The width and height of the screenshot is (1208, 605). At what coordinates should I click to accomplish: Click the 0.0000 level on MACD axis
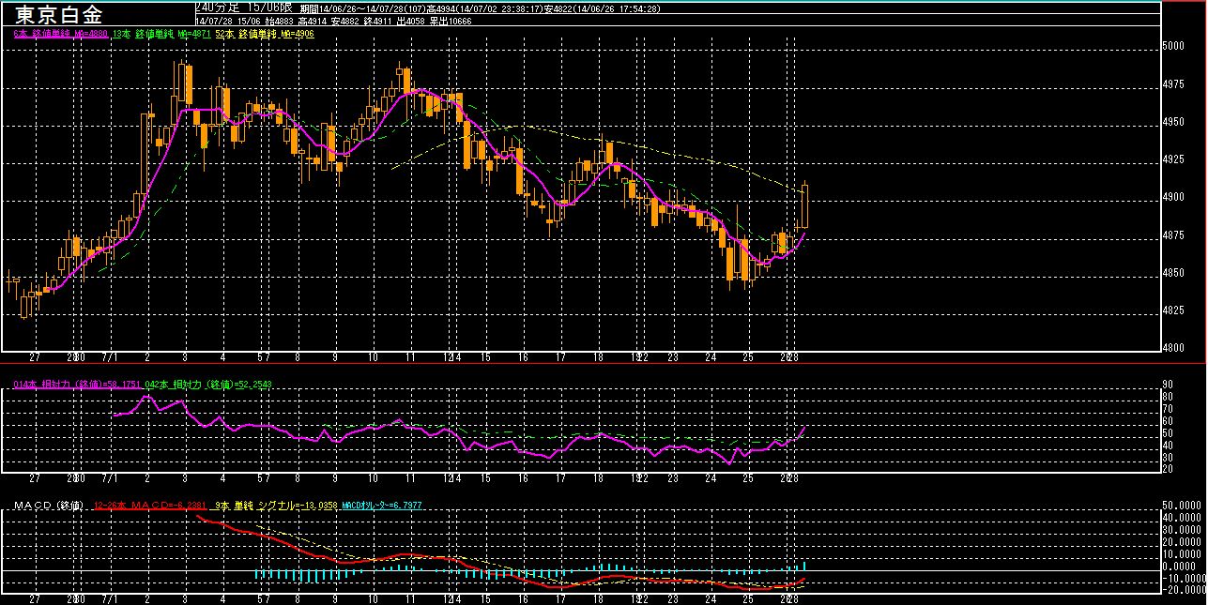1181,566
